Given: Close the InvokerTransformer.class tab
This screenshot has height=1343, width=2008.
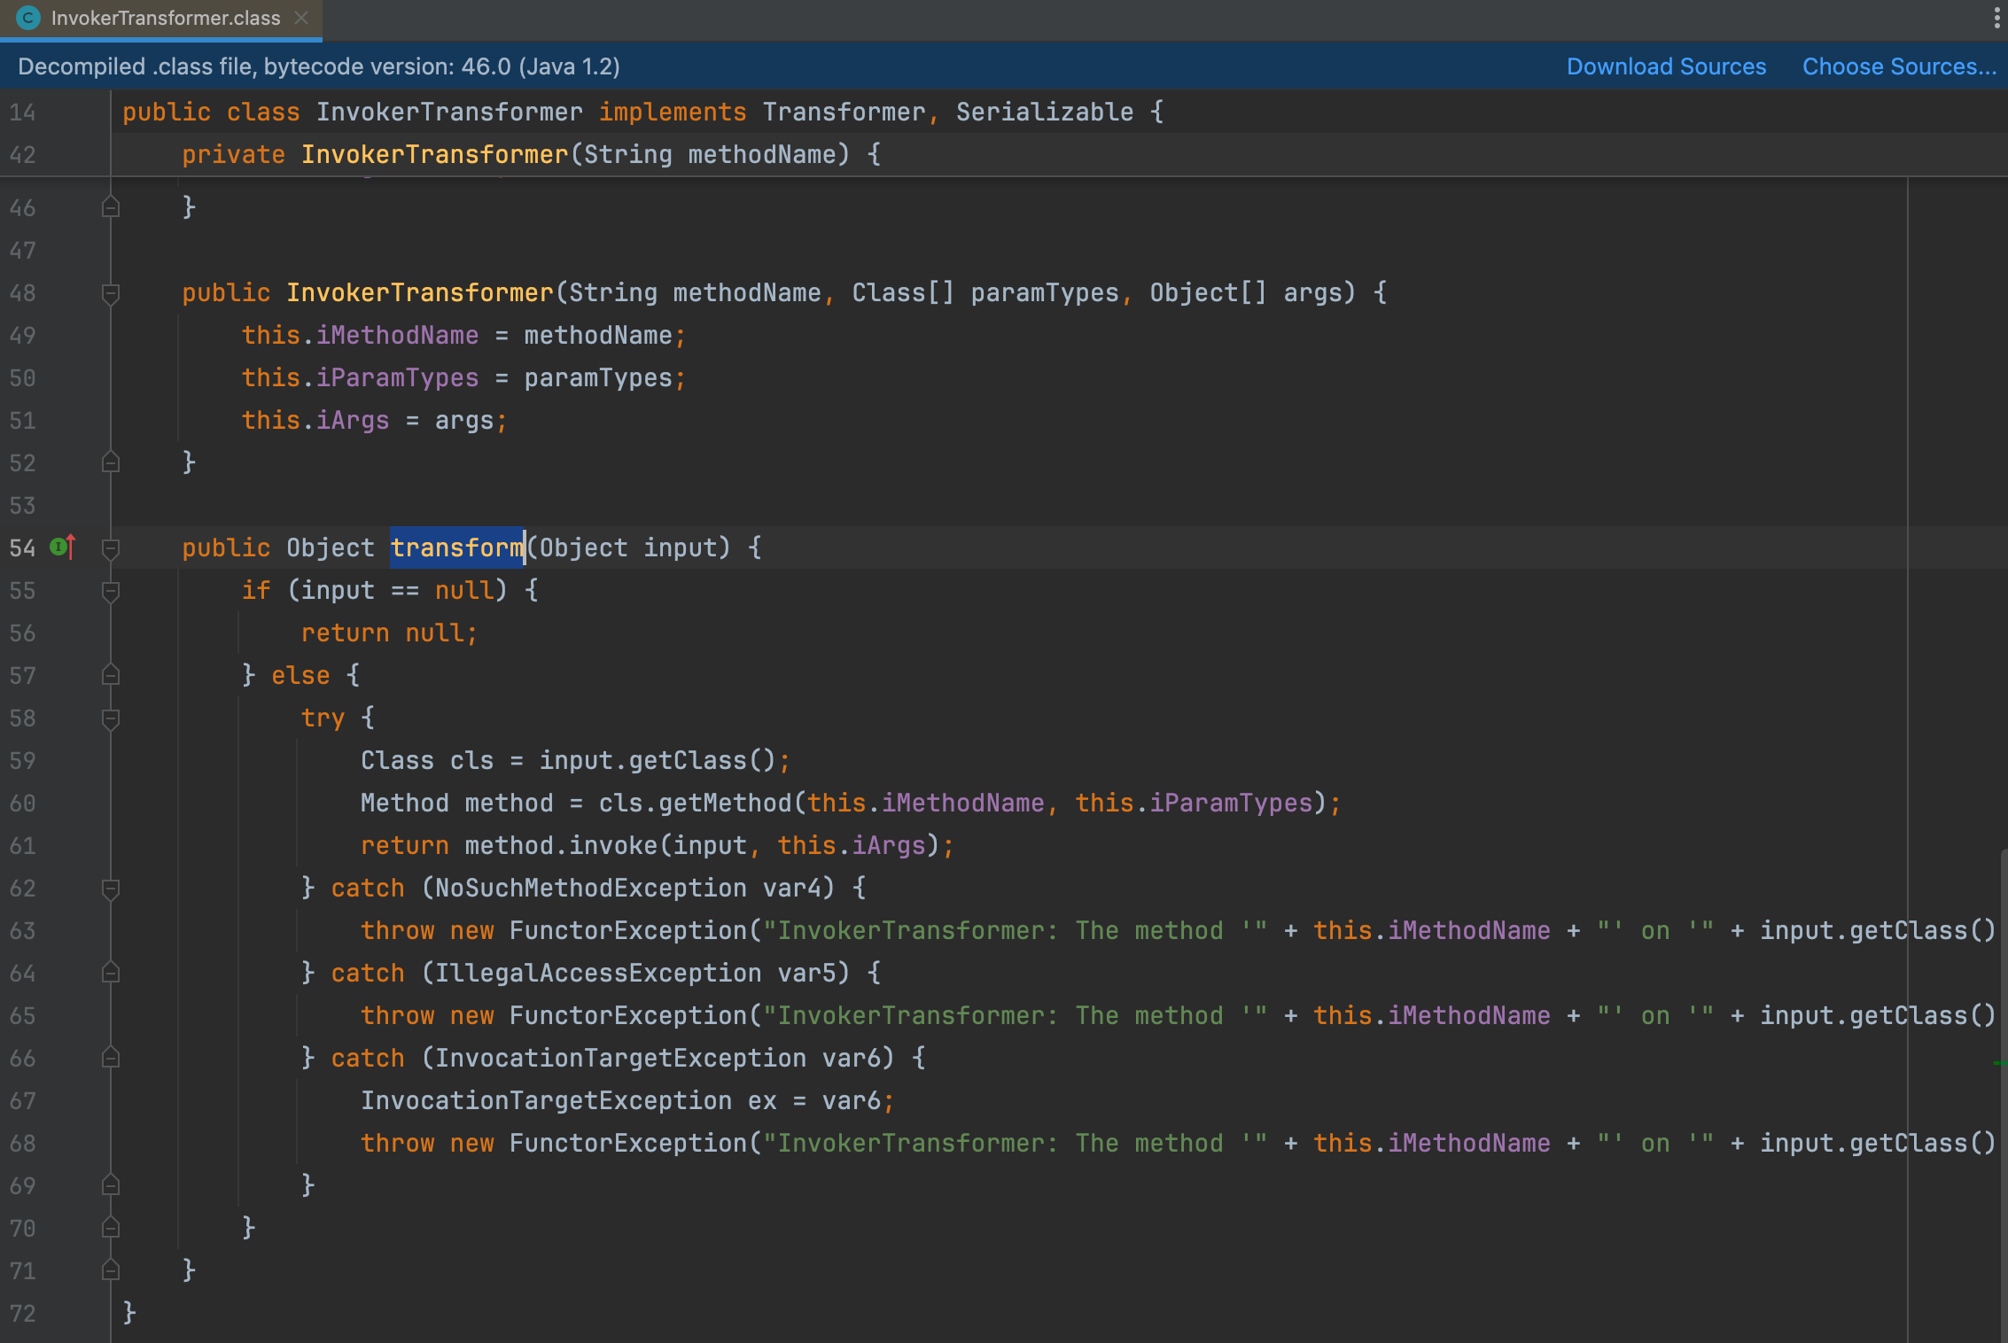Looking at the screenshot, I should pyautogui.click(x=301, y=18).
